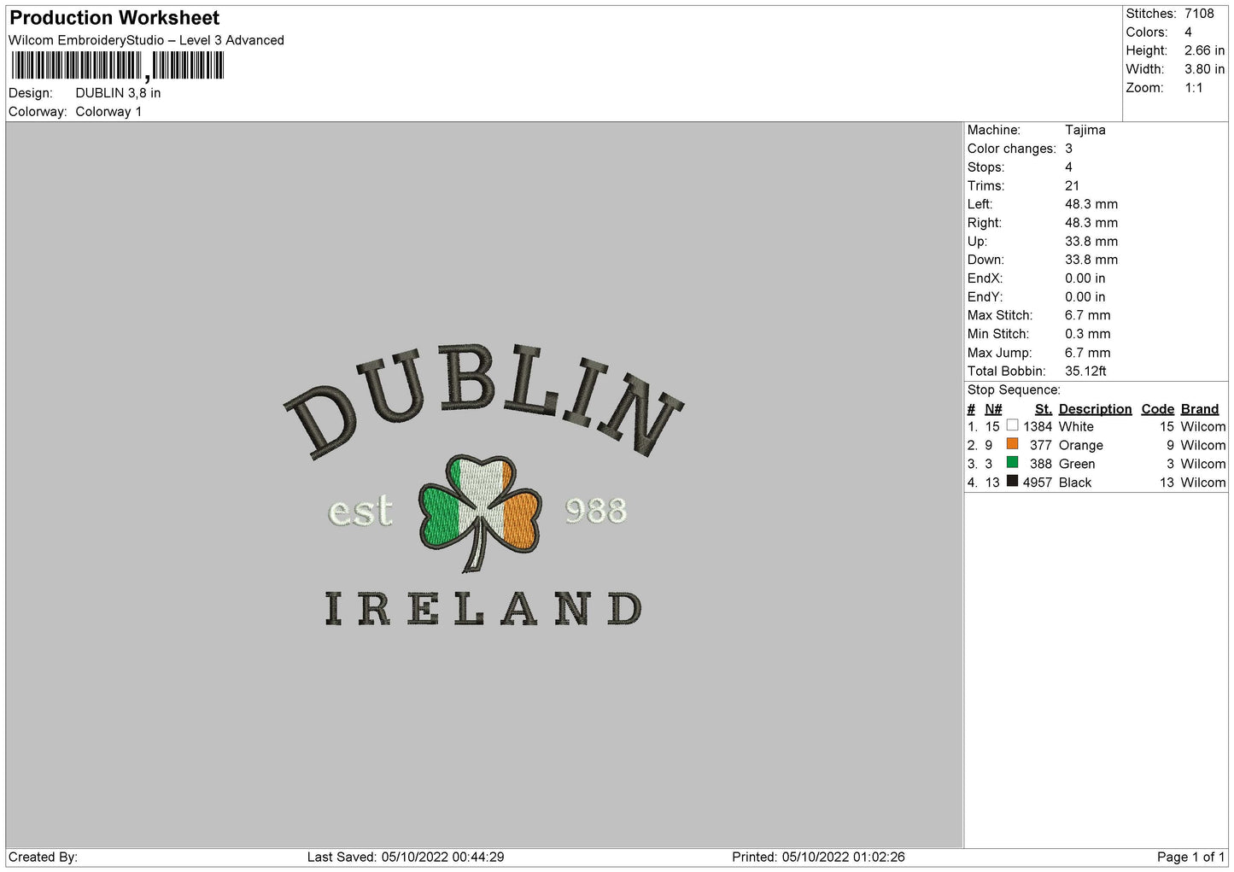Click the Machine value 'Tajima'

(1085, 130)
